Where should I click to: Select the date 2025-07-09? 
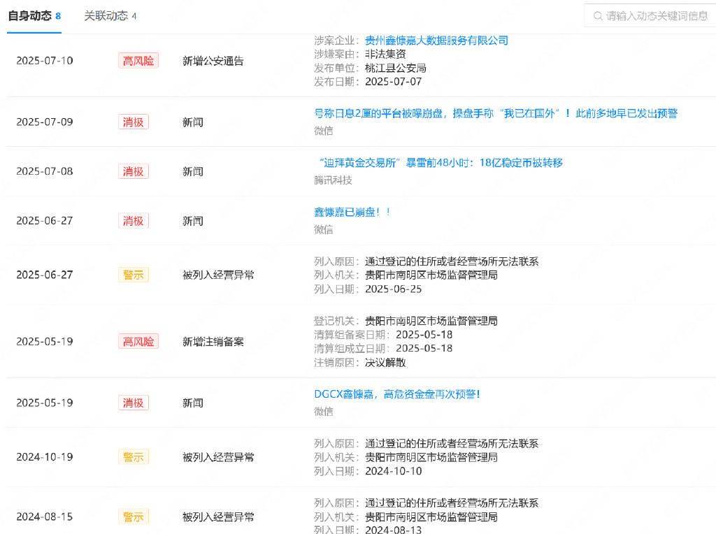point(44,122)
